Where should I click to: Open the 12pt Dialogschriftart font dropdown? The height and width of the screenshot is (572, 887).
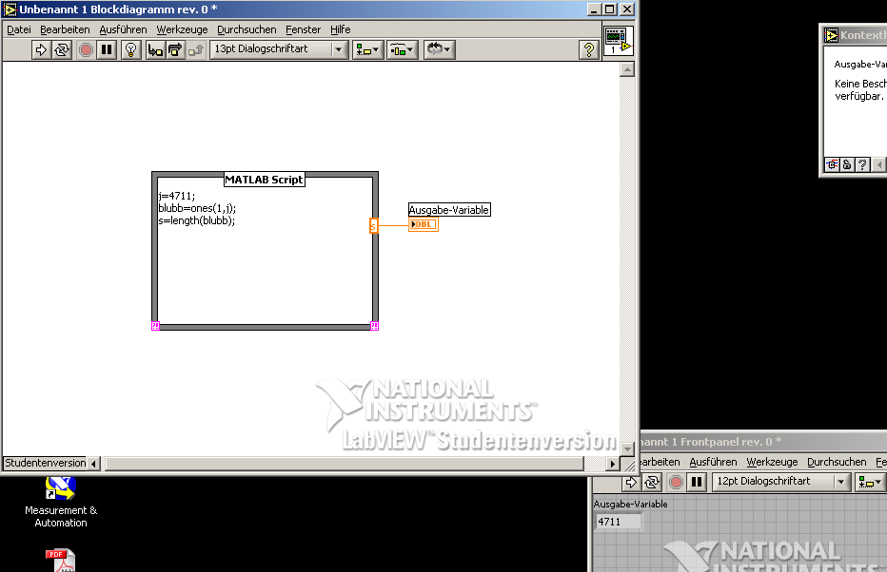pos(781,482)
